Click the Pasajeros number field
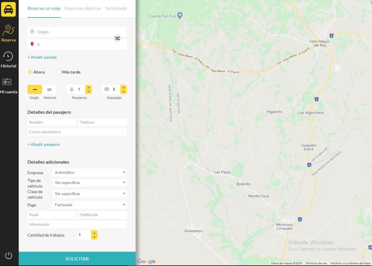The image size is (372, 266). click(x=80, y=90)
